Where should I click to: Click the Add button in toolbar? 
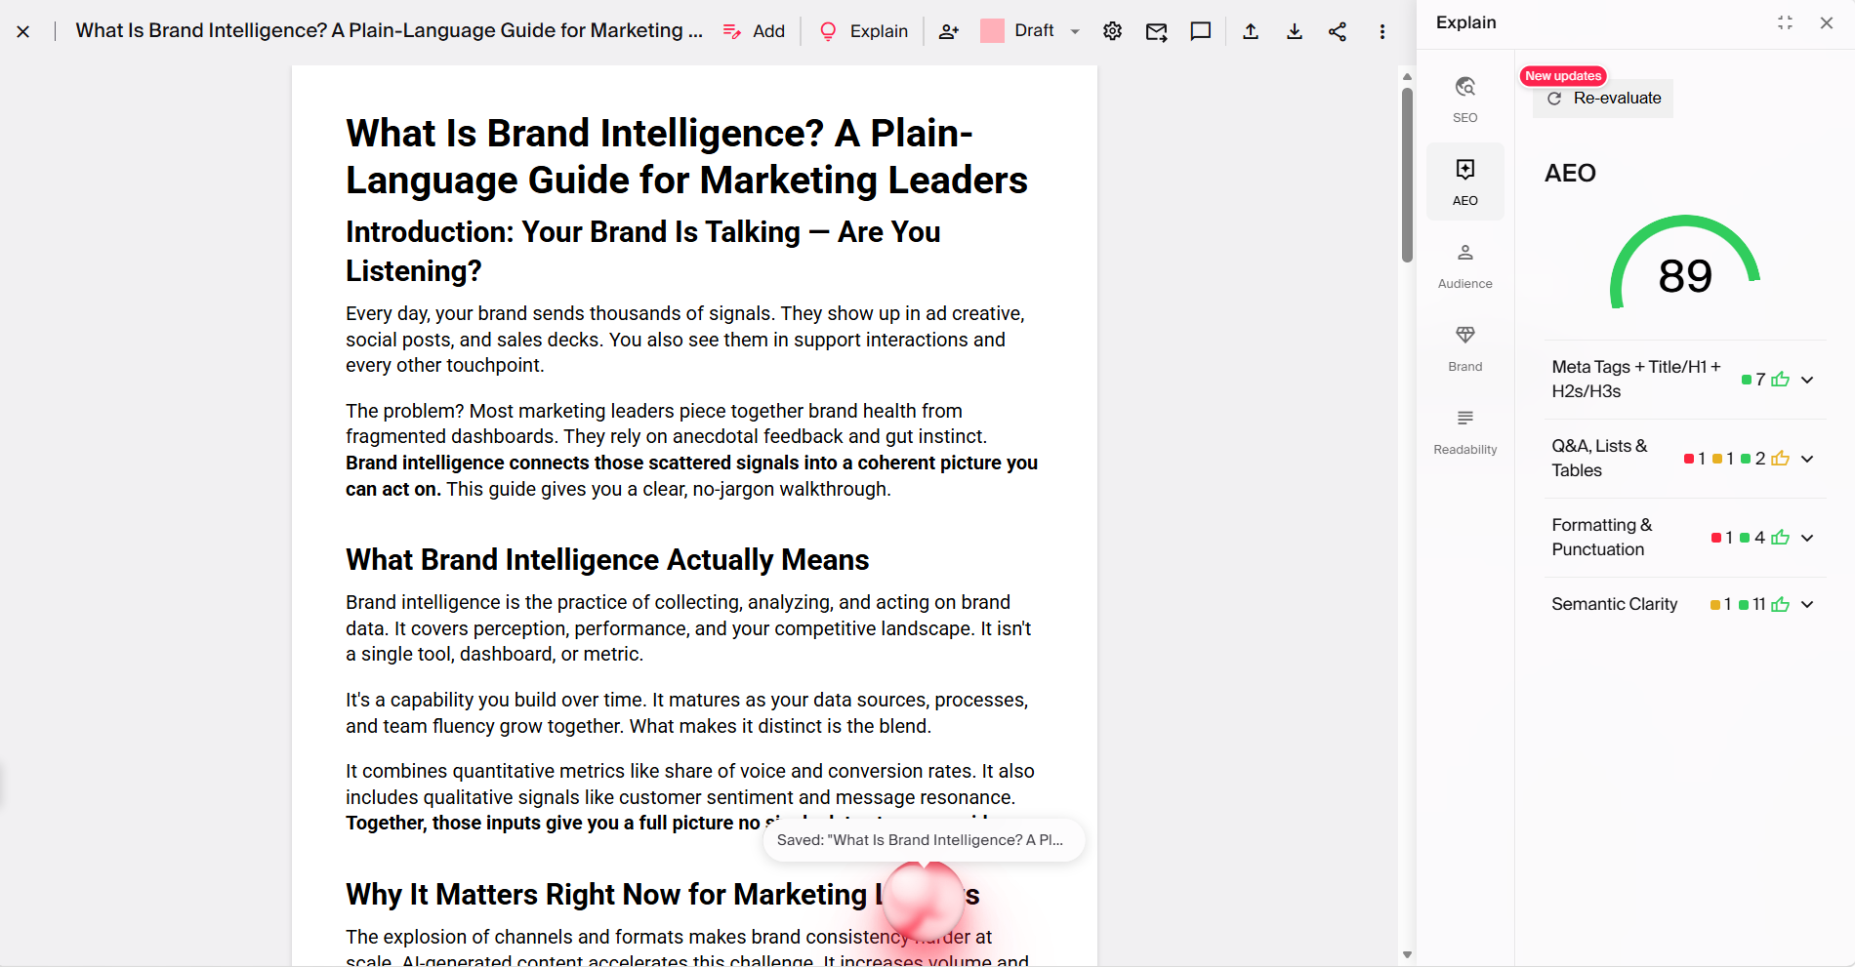(754, 31)
